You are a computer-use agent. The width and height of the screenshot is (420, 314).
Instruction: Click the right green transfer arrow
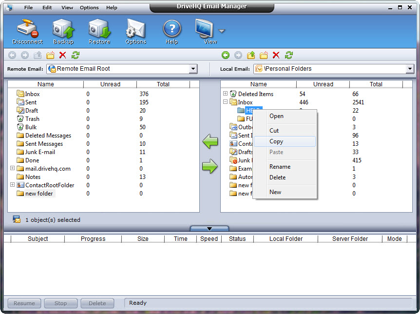point(210,166)
